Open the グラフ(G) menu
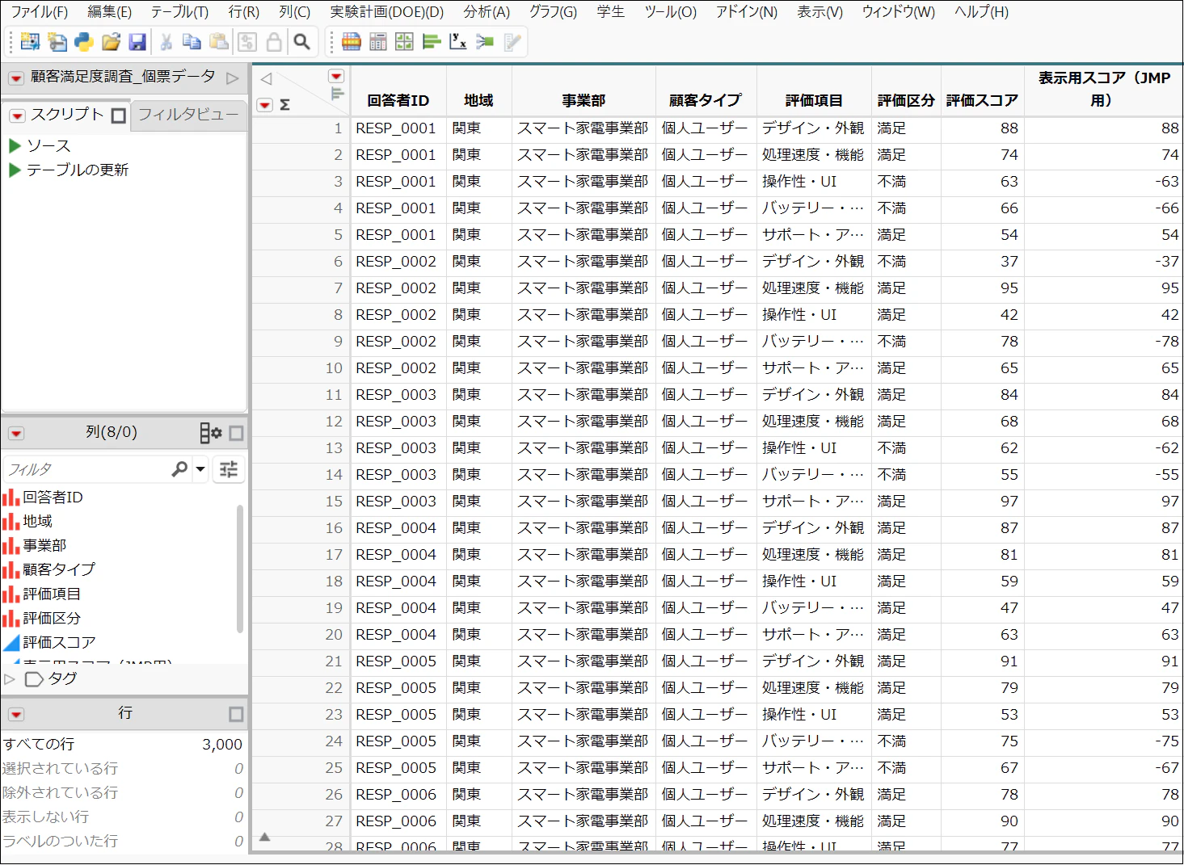Viewport: 1184px width, 865px height. pyautogui.click(x=553, y=12)
